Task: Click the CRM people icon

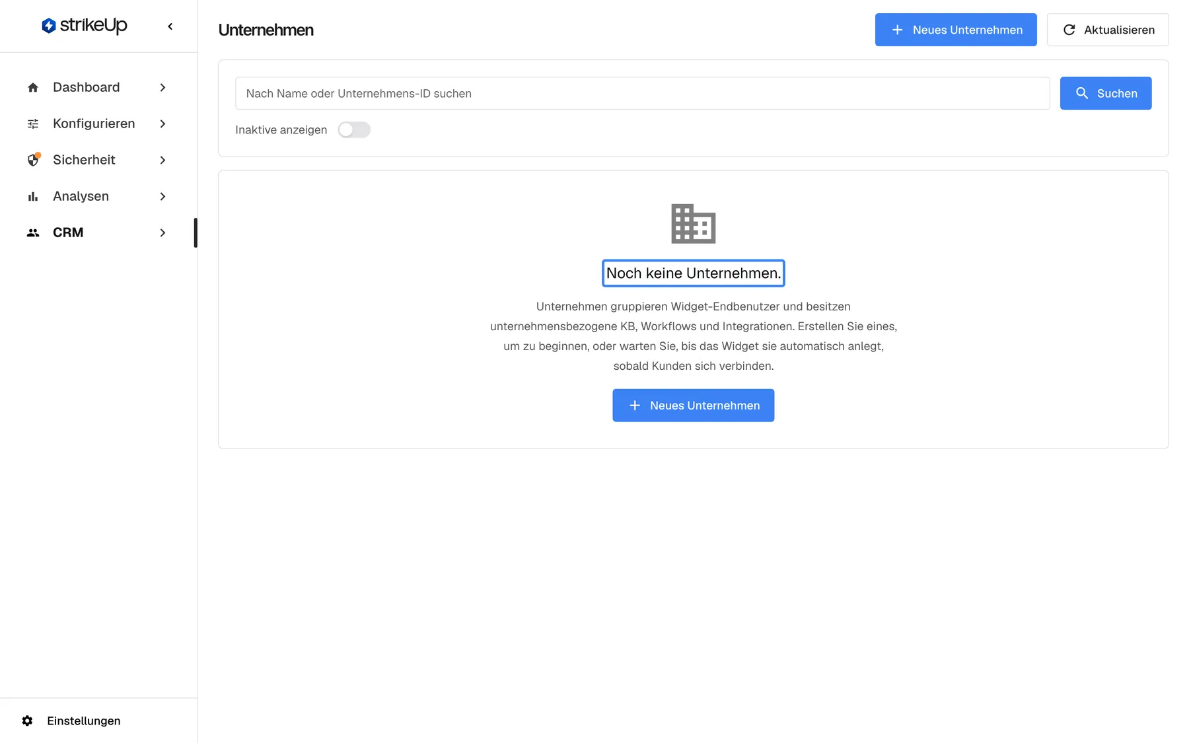Action: [33, 232]
